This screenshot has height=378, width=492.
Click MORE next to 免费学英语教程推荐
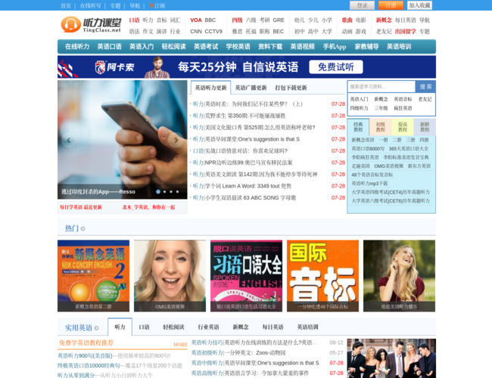180,345
